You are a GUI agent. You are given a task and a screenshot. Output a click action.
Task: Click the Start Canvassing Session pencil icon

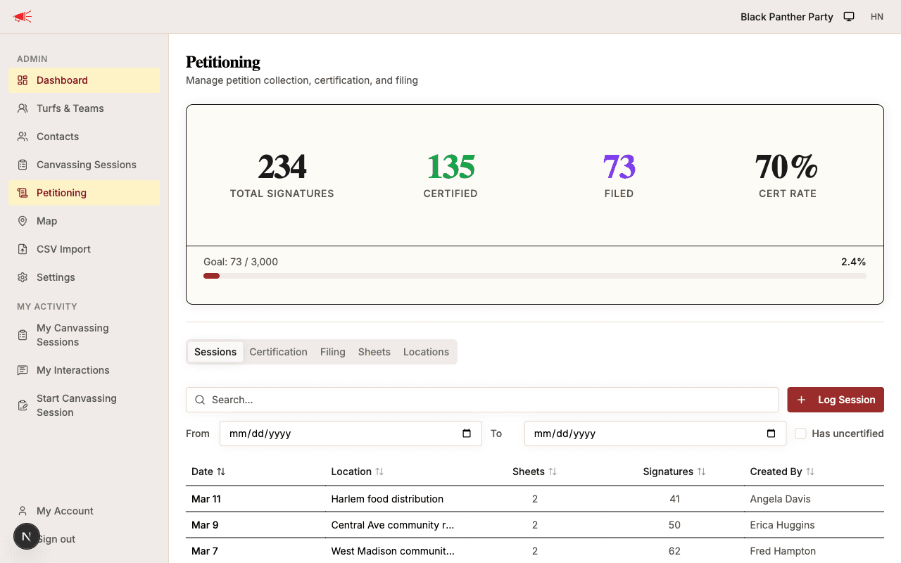(23, 405)
